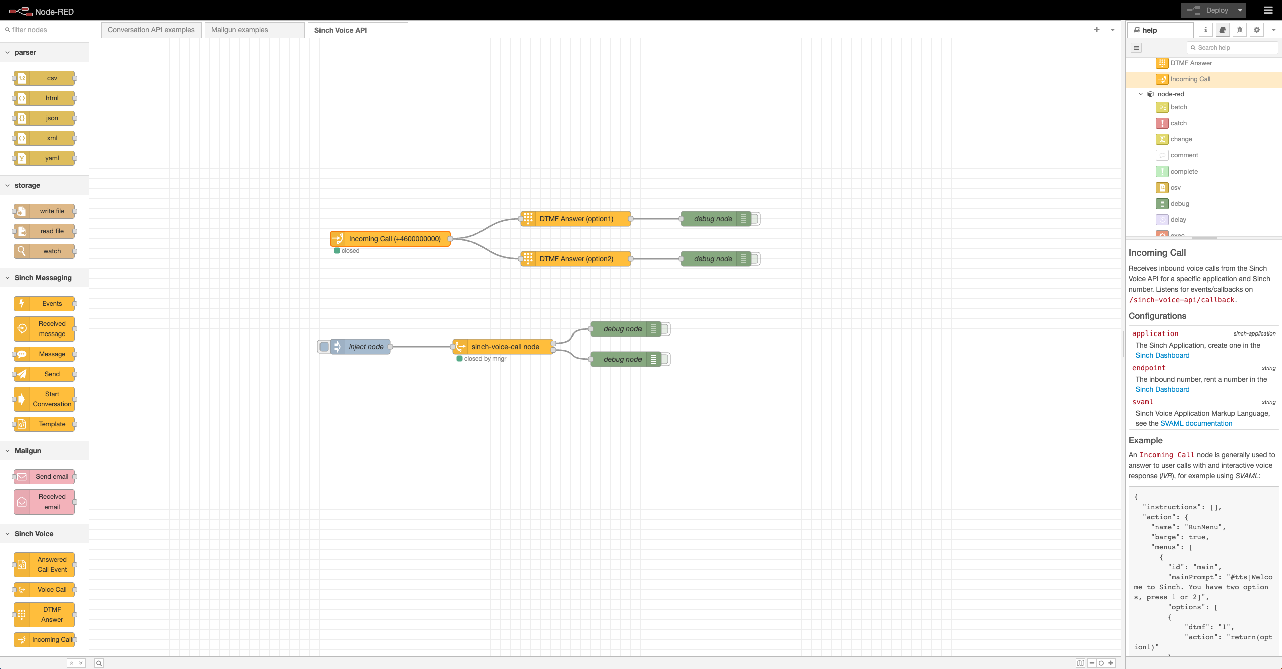
Task: Toggle debug node after DTMF Answer (option2)
Action: [x=755, y=259]
